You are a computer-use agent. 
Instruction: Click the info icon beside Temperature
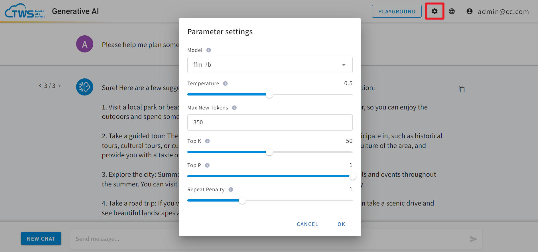click(x=225, y=84)
